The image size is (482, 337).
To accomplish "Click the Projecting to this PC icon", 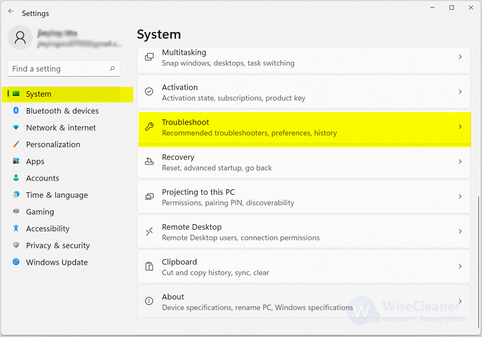I will point(149,197).
